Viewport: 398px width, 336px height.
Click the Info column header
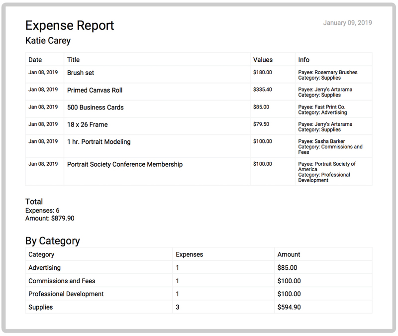(303, 60)
